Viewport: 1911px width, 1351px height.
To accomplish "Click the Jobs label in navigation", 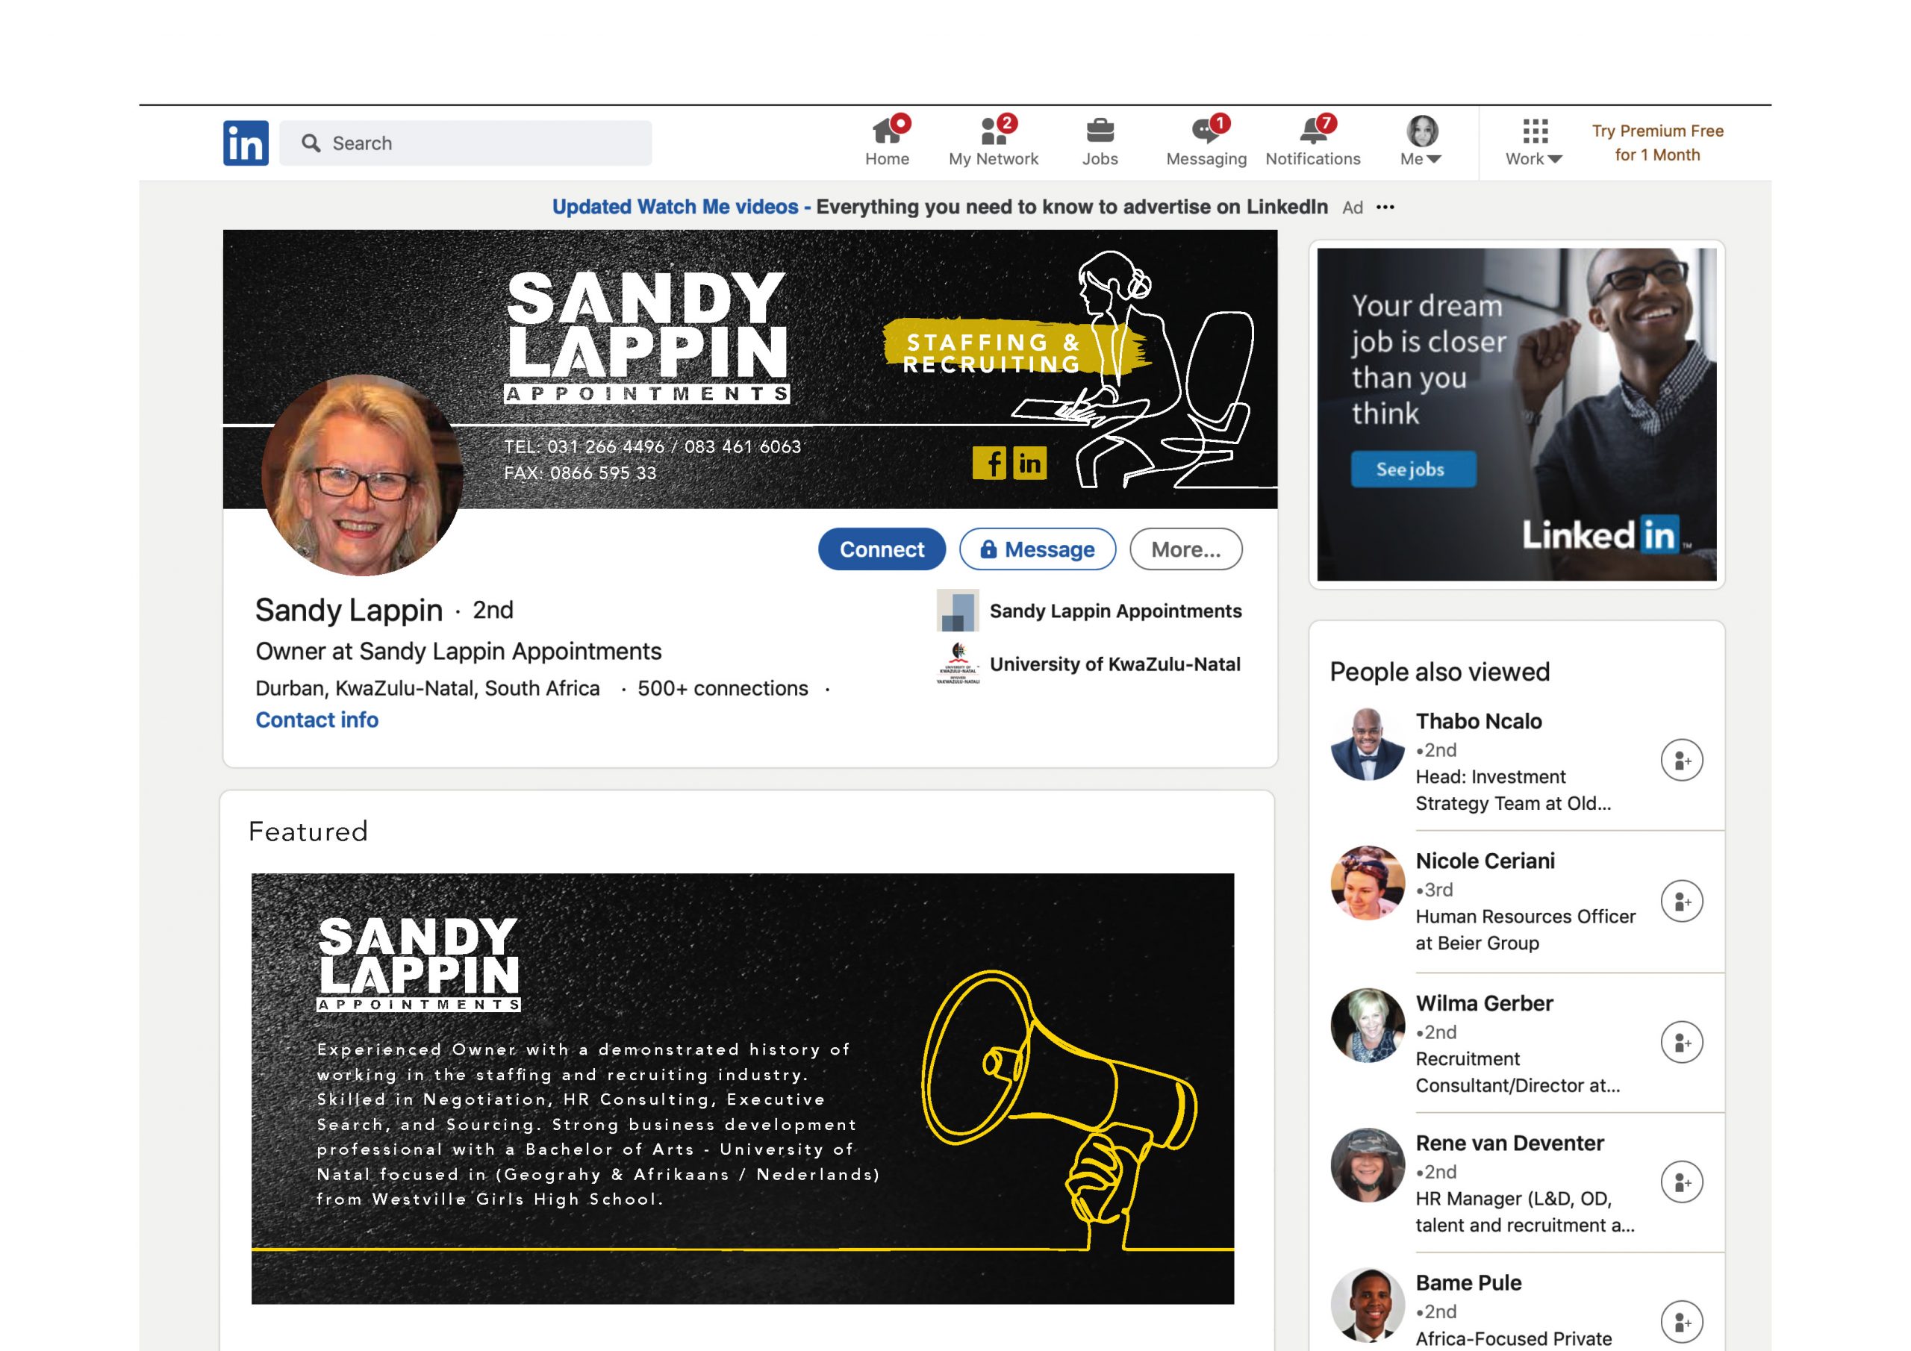I will click(1100, 159).
